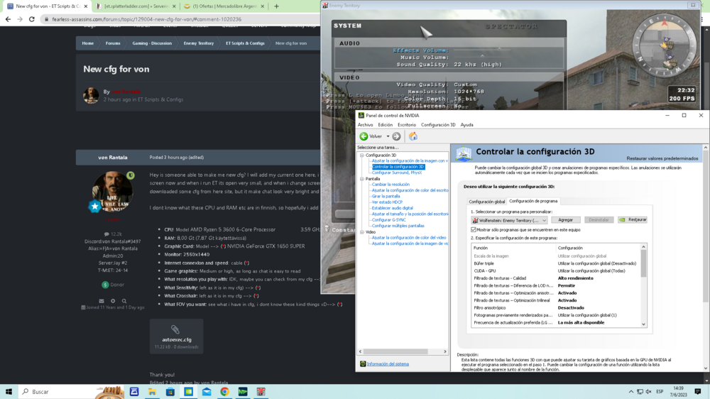
Task: Open the Wolfenstein: Enemy Territory program dropdown
Action: pos(509,220)
